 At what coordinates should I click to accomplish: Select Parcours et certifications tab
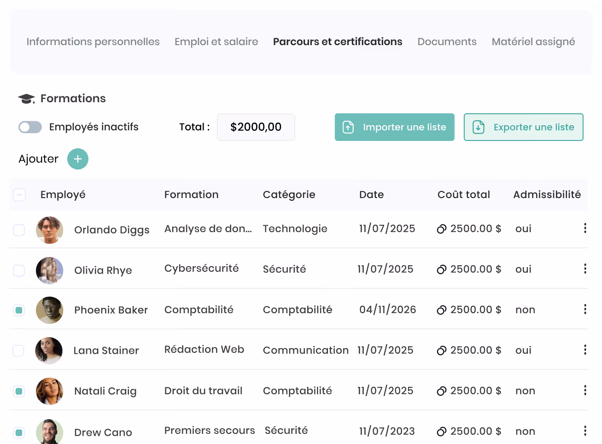pos(338,41)
